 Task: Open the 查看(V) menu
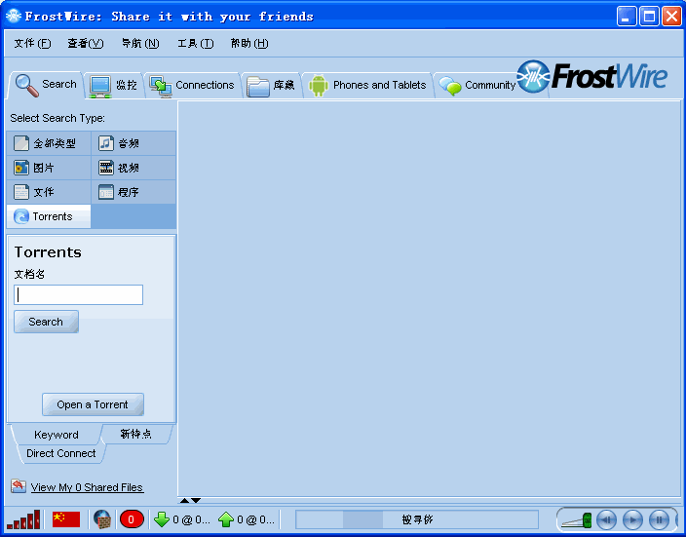pos(86,43)
